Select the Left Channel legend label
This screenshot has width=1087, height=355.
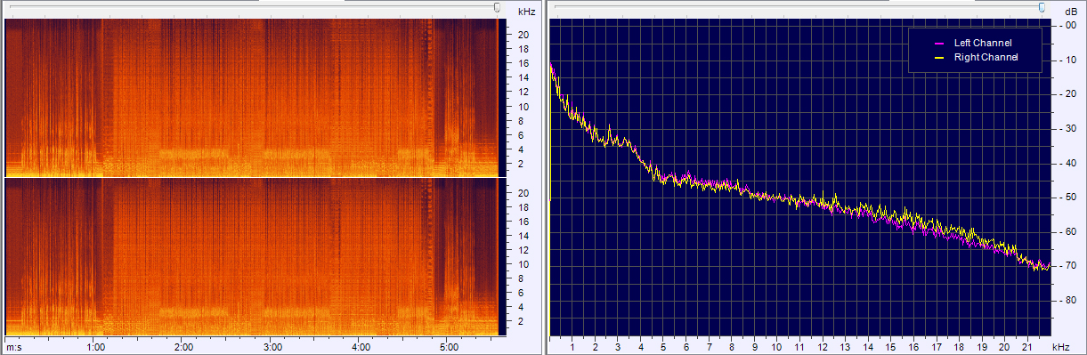pyautogui.click(x=983, y=43)
